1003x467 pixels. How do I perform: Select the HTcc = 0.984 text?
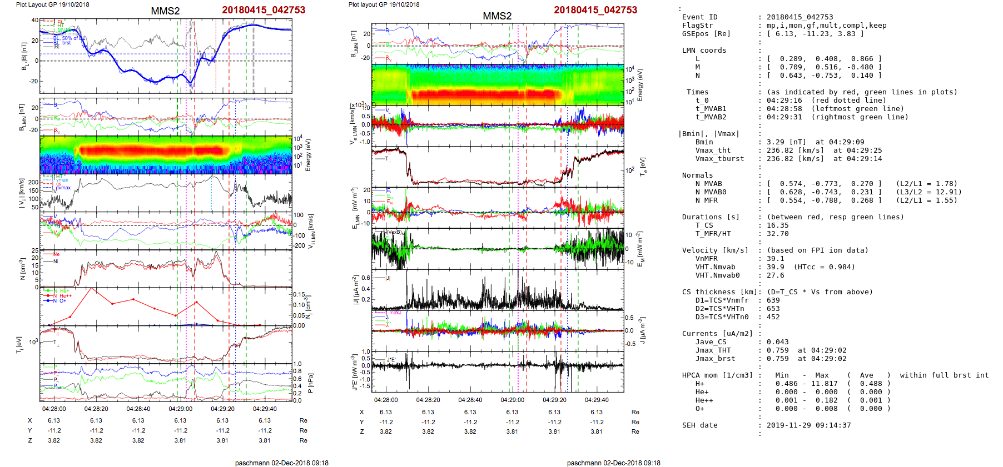point(824,267)
